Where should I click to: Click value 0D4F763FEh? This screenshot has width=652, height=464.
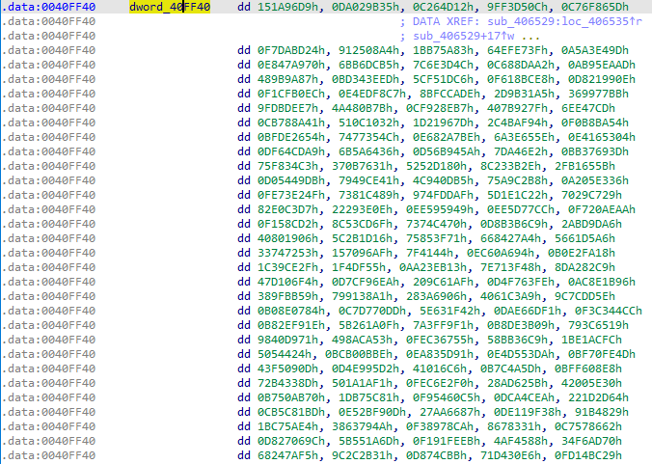(521, 282)
